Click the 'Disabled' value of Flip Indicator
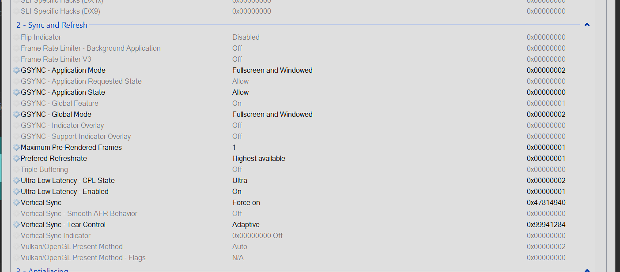The image size is (620, 272). [x=246, y=37]
